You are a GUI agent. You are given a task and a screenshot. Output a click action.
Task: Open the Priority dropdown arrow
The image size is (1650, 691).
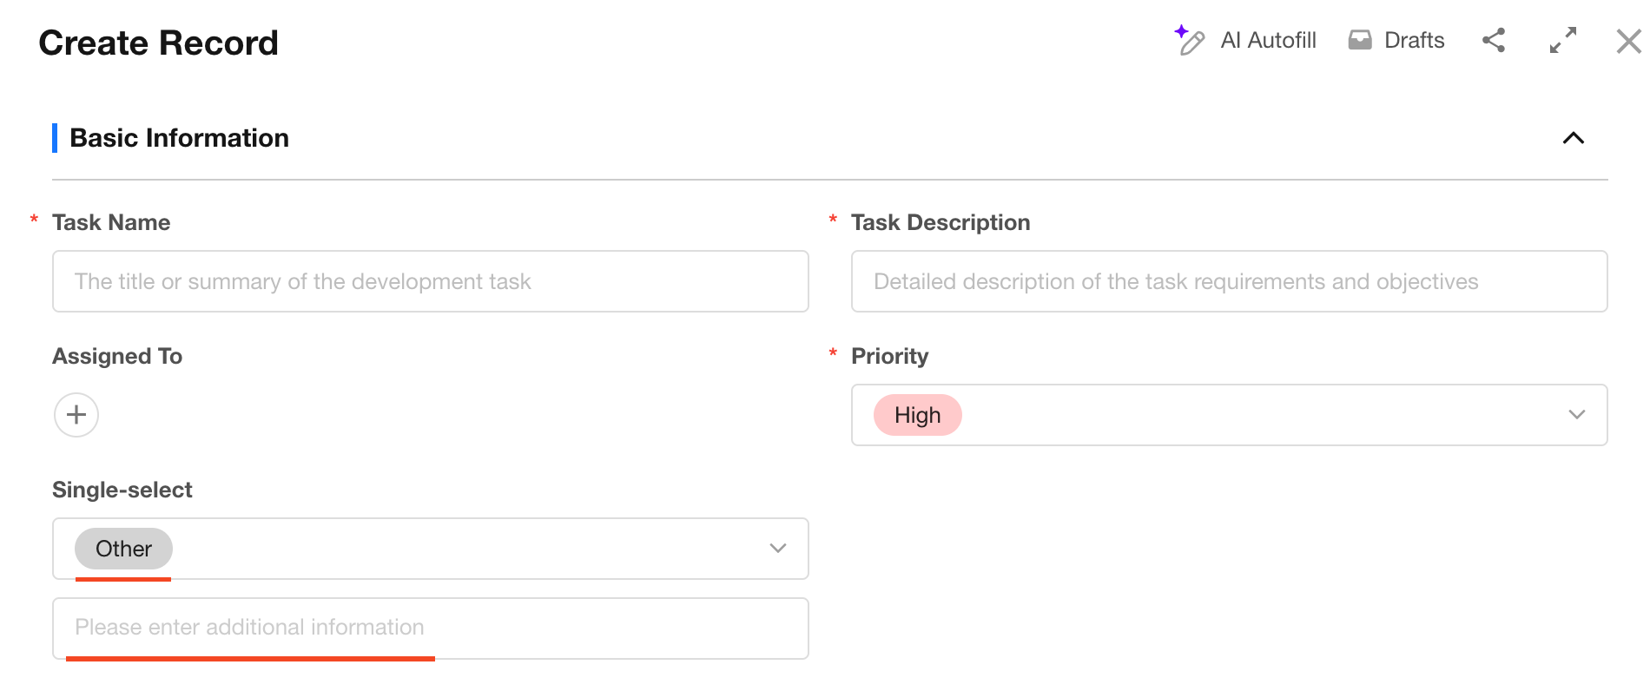[1577, 415]
